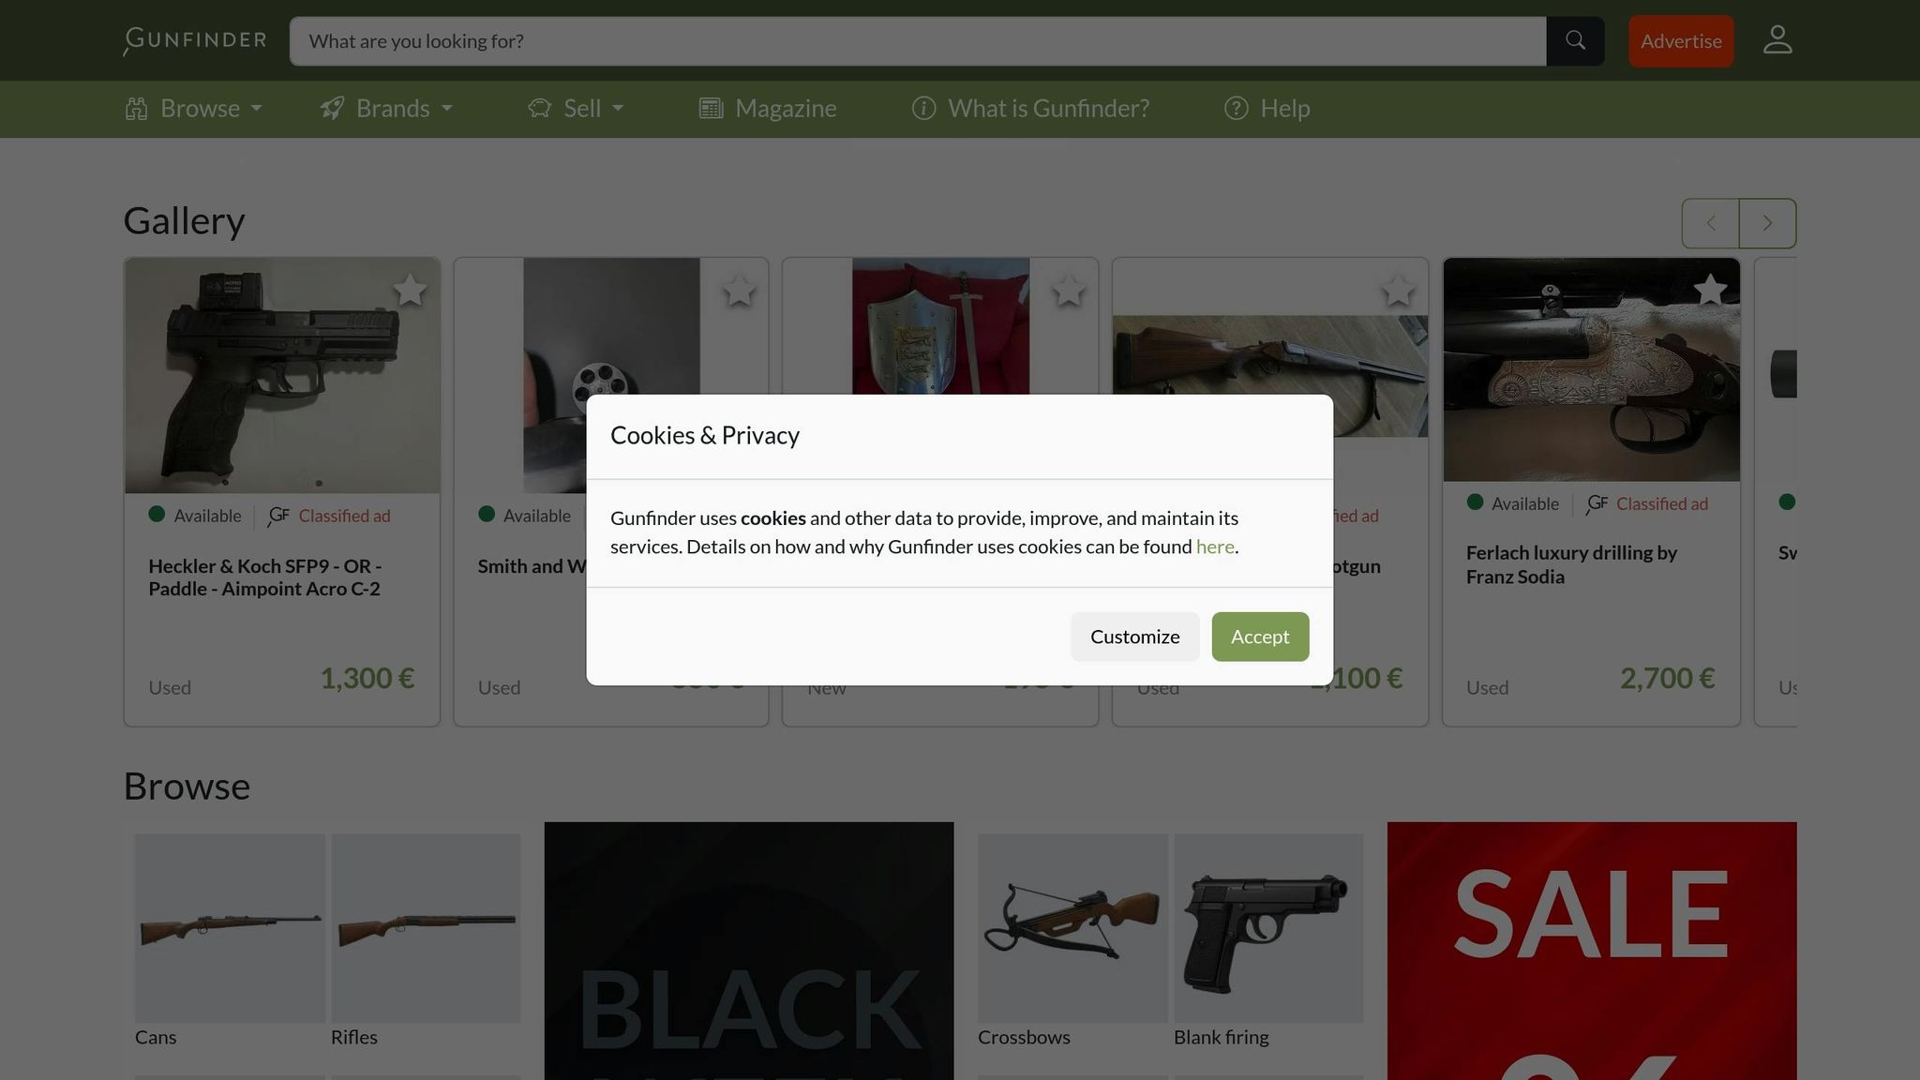Open the user account icon
The height and width of the screenshot is (1080, 1920).
[1777, 39]
